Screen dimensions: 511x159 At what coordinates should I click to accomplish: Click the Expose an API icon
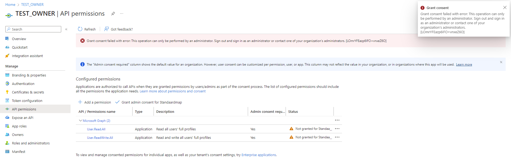7,118
